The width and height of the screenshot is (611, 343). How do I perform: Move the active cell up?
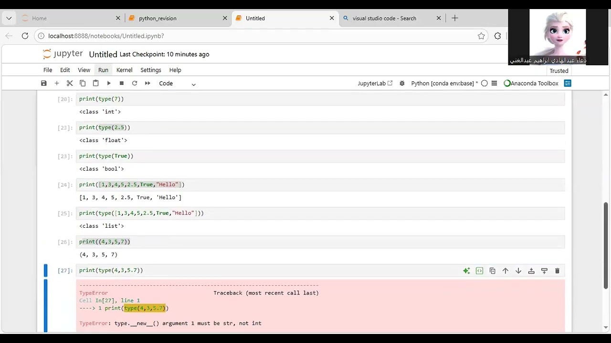click(x=506, y=271)
